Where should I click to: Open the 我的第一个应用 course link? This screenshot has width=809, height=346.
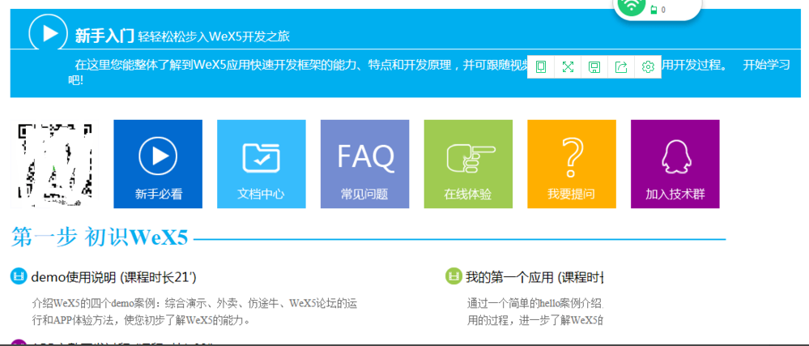534,277
